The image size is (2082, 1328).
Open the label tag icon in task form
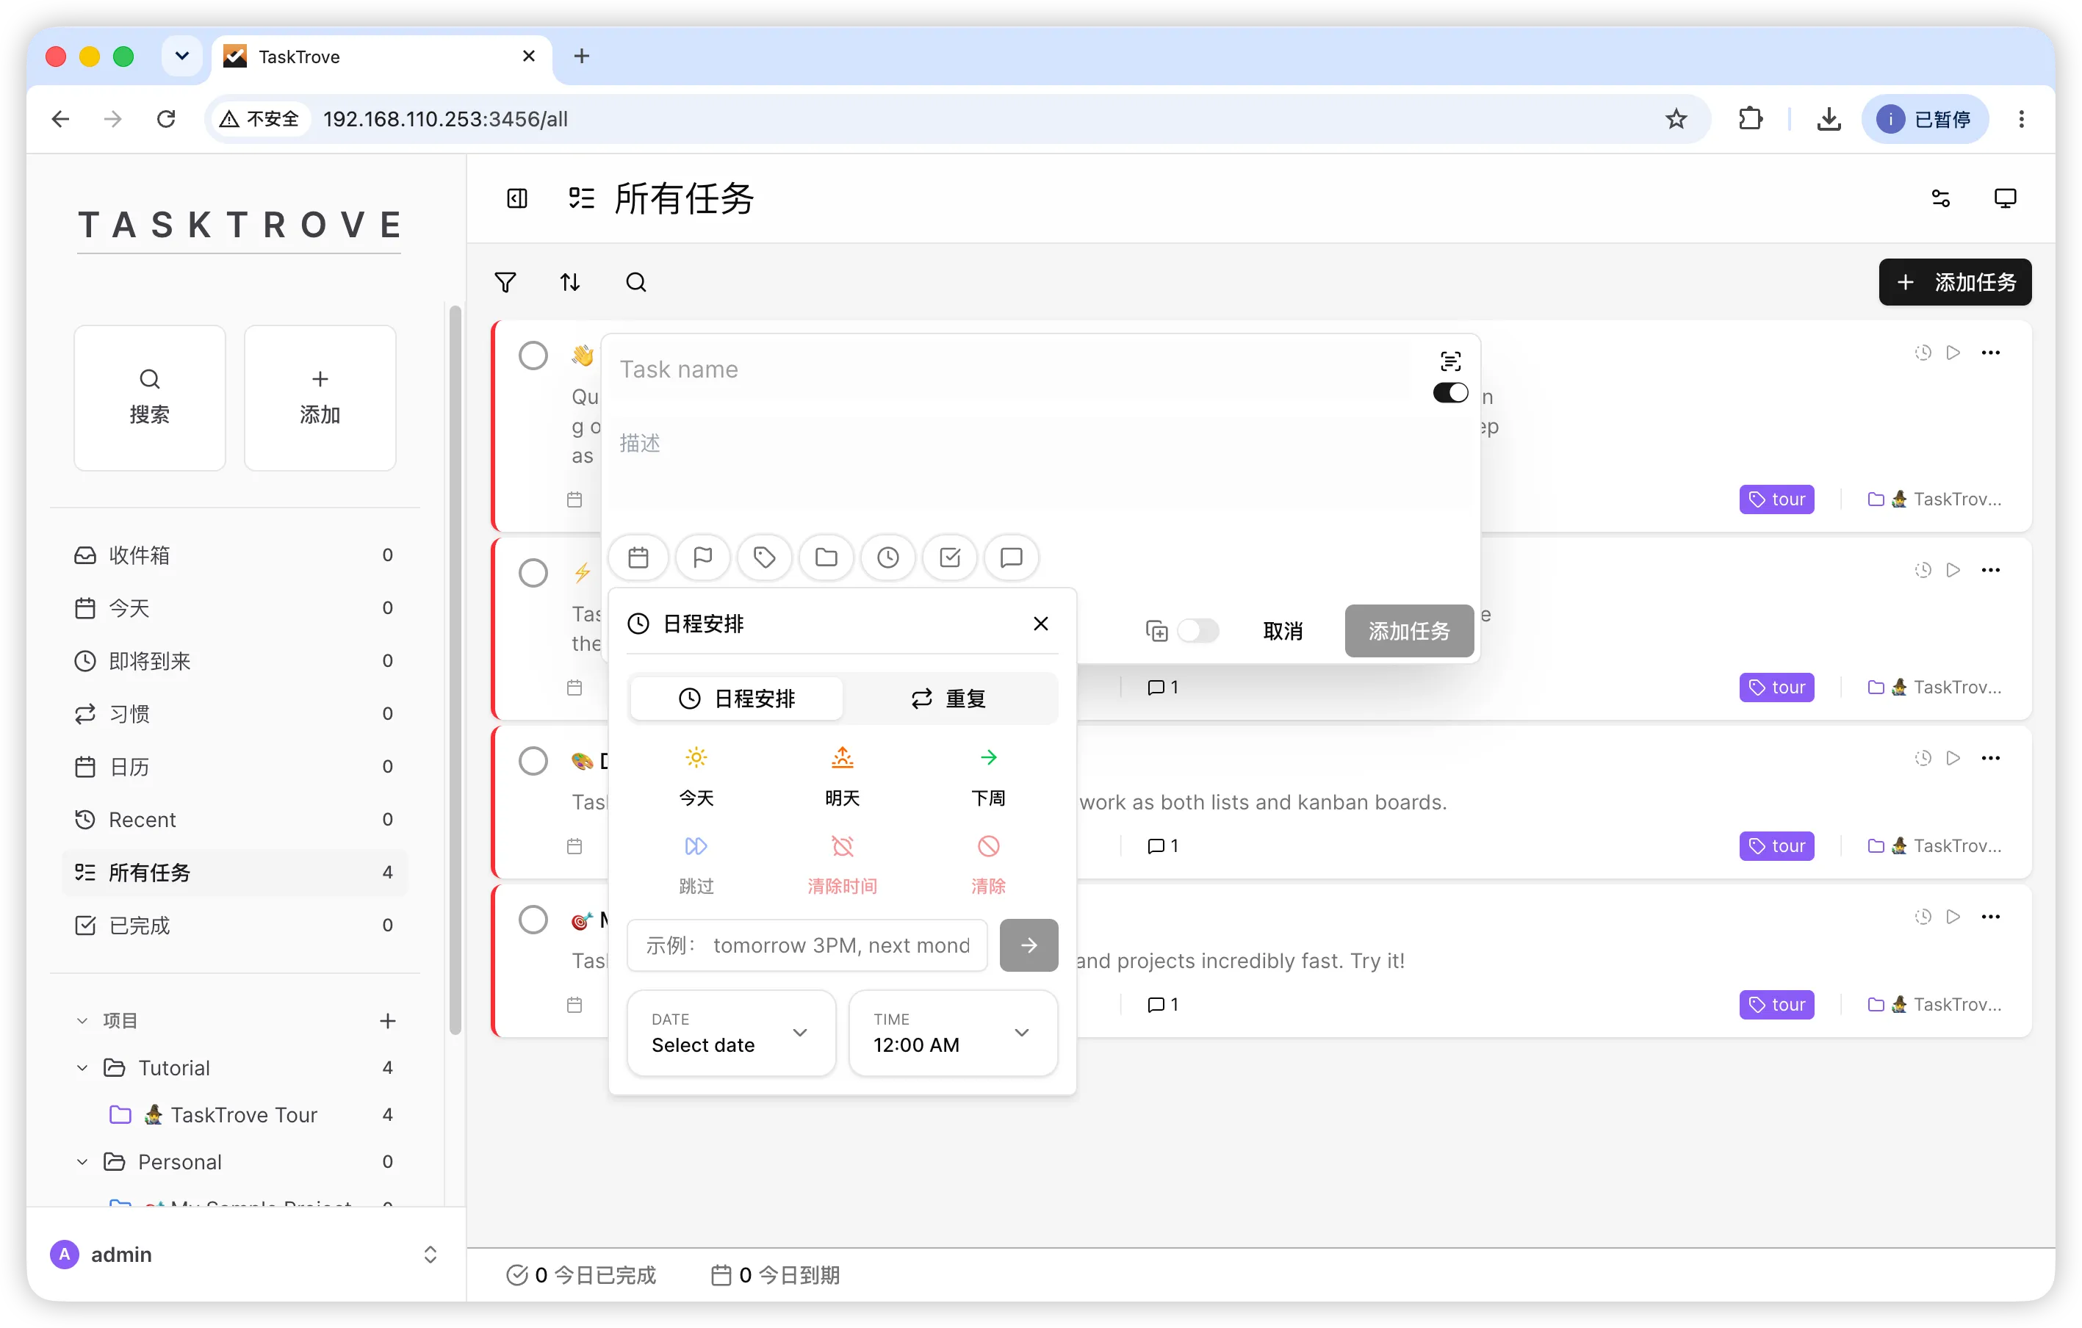(764, 557)
